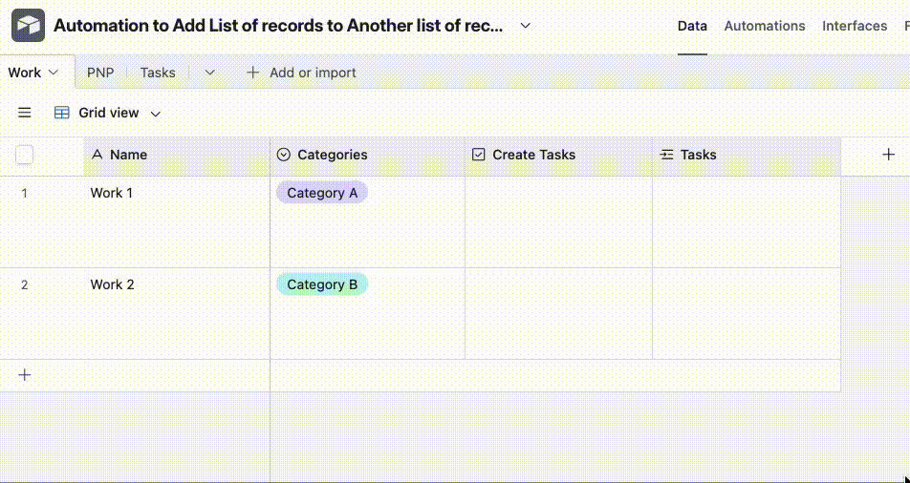Viewport: 910px width, 483px height.
Task: Toggle the select-all rows checkbox
Action: pos(25,155)
